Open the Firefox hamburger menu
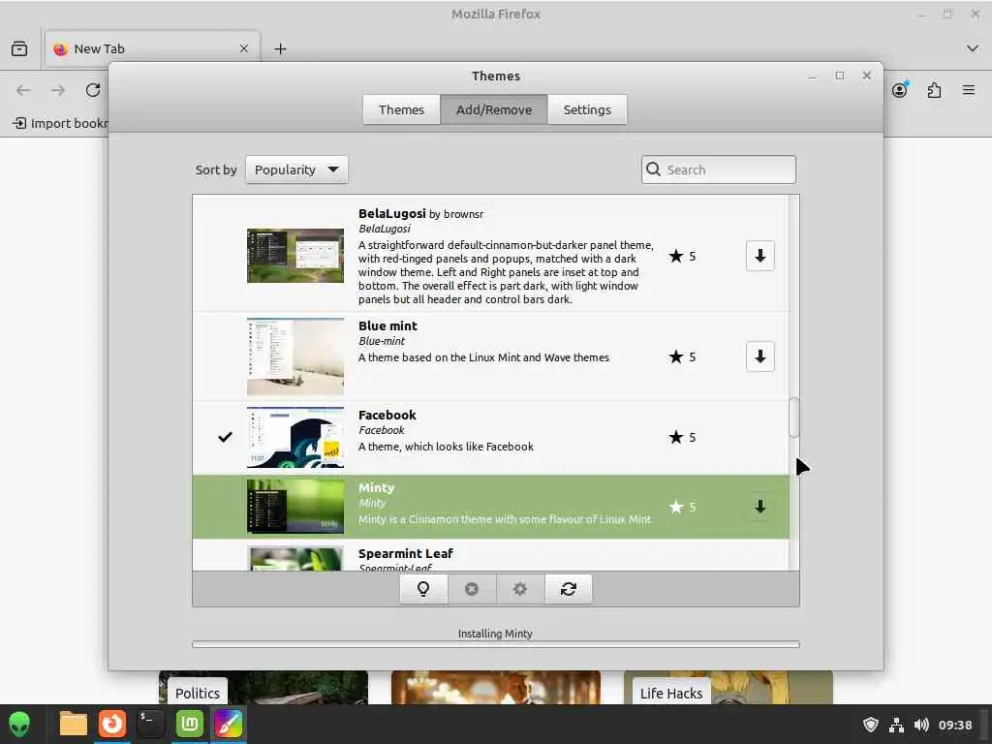Image resolution: width=992 pixels, height=744 pixels. tap(968, 90)
